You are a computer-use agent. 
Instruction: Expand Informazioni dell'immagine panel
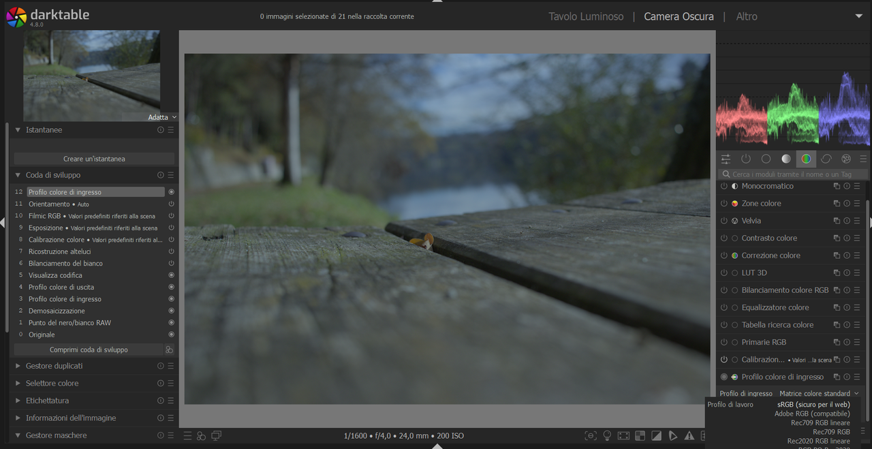coord(18,418)
